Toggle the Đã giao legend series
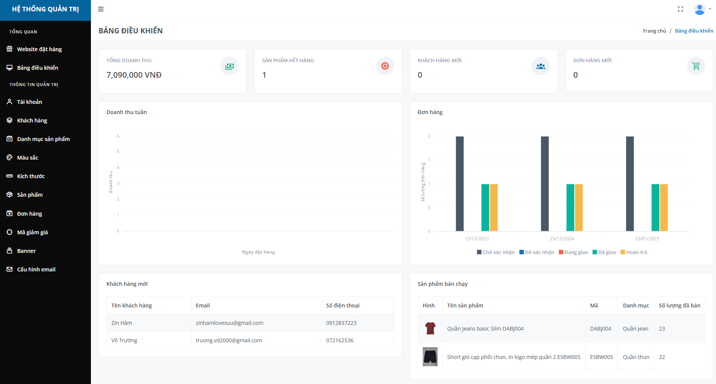 [x=604, y=252]
